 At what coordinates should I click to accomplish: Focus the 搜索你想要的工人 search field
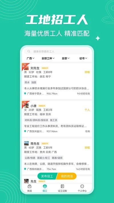pos(57,51)
